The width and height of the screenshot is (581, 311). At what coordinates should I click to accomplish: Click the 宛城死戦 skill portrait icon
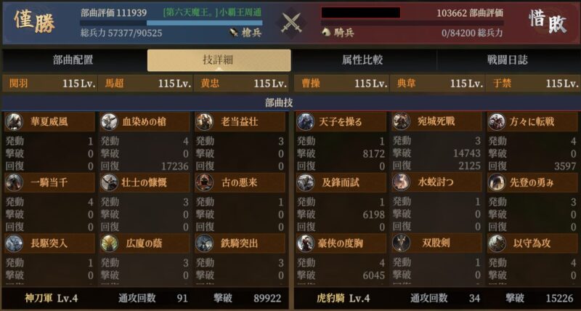[x=402, y=121]
